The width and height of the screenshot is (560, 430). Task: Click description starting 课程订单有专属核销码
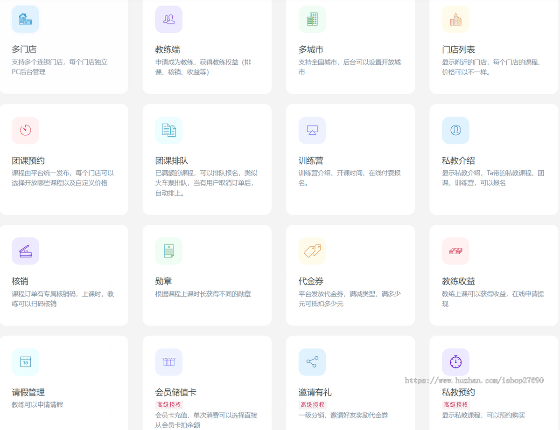click(63, 298)
